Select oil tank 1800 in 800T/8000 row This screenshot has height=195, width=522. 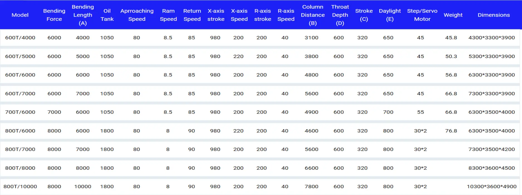point(107,168)
